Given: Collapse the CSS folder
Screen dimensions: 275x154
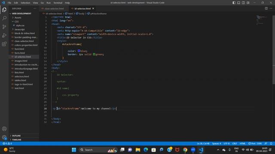Looking at the screenshot, I should click(x=17, y=22).
